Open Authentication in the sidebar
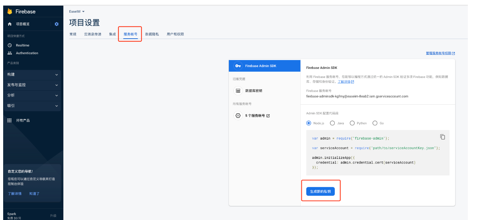This screenshot has height=220, width=477. tap(27, 53)
